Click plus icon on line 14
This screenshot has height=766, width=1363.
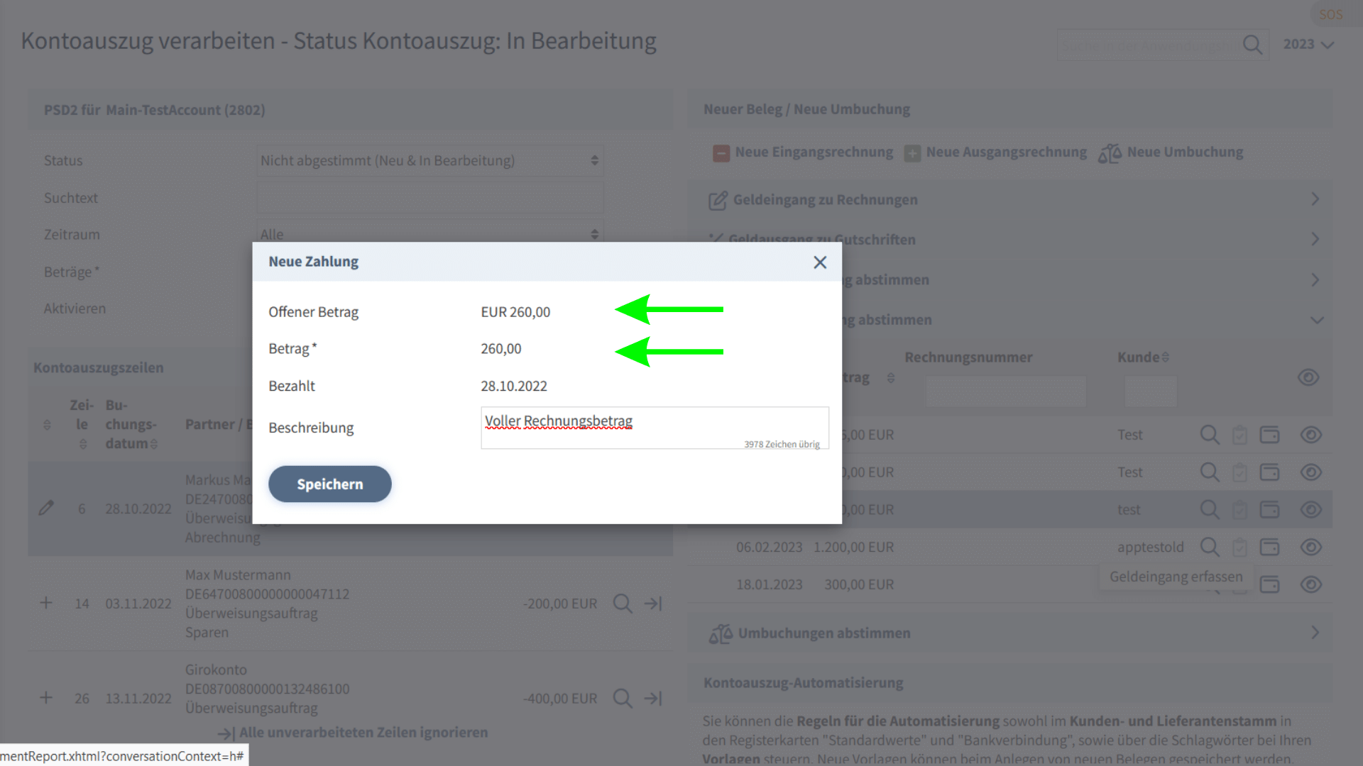(x=46, y=603)
